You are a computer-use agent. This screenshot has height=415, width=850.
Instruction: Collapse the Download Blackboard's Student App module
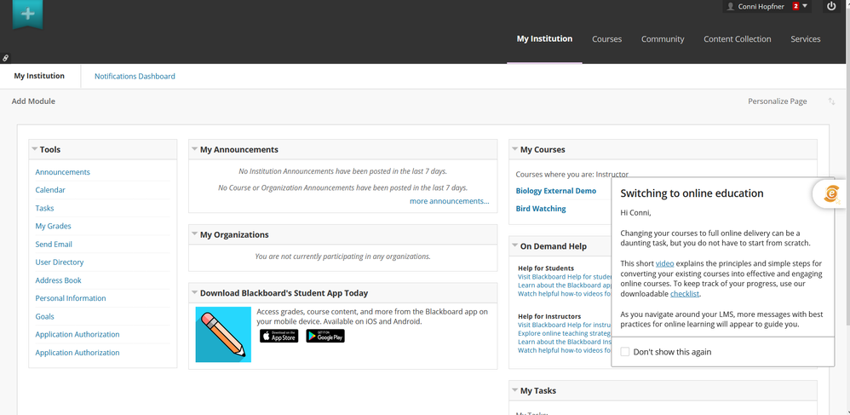coord(194,292)
